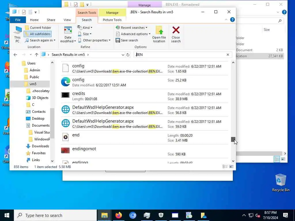Open the Kind filter dropdown
295x221 pixels.
(85, 28)
